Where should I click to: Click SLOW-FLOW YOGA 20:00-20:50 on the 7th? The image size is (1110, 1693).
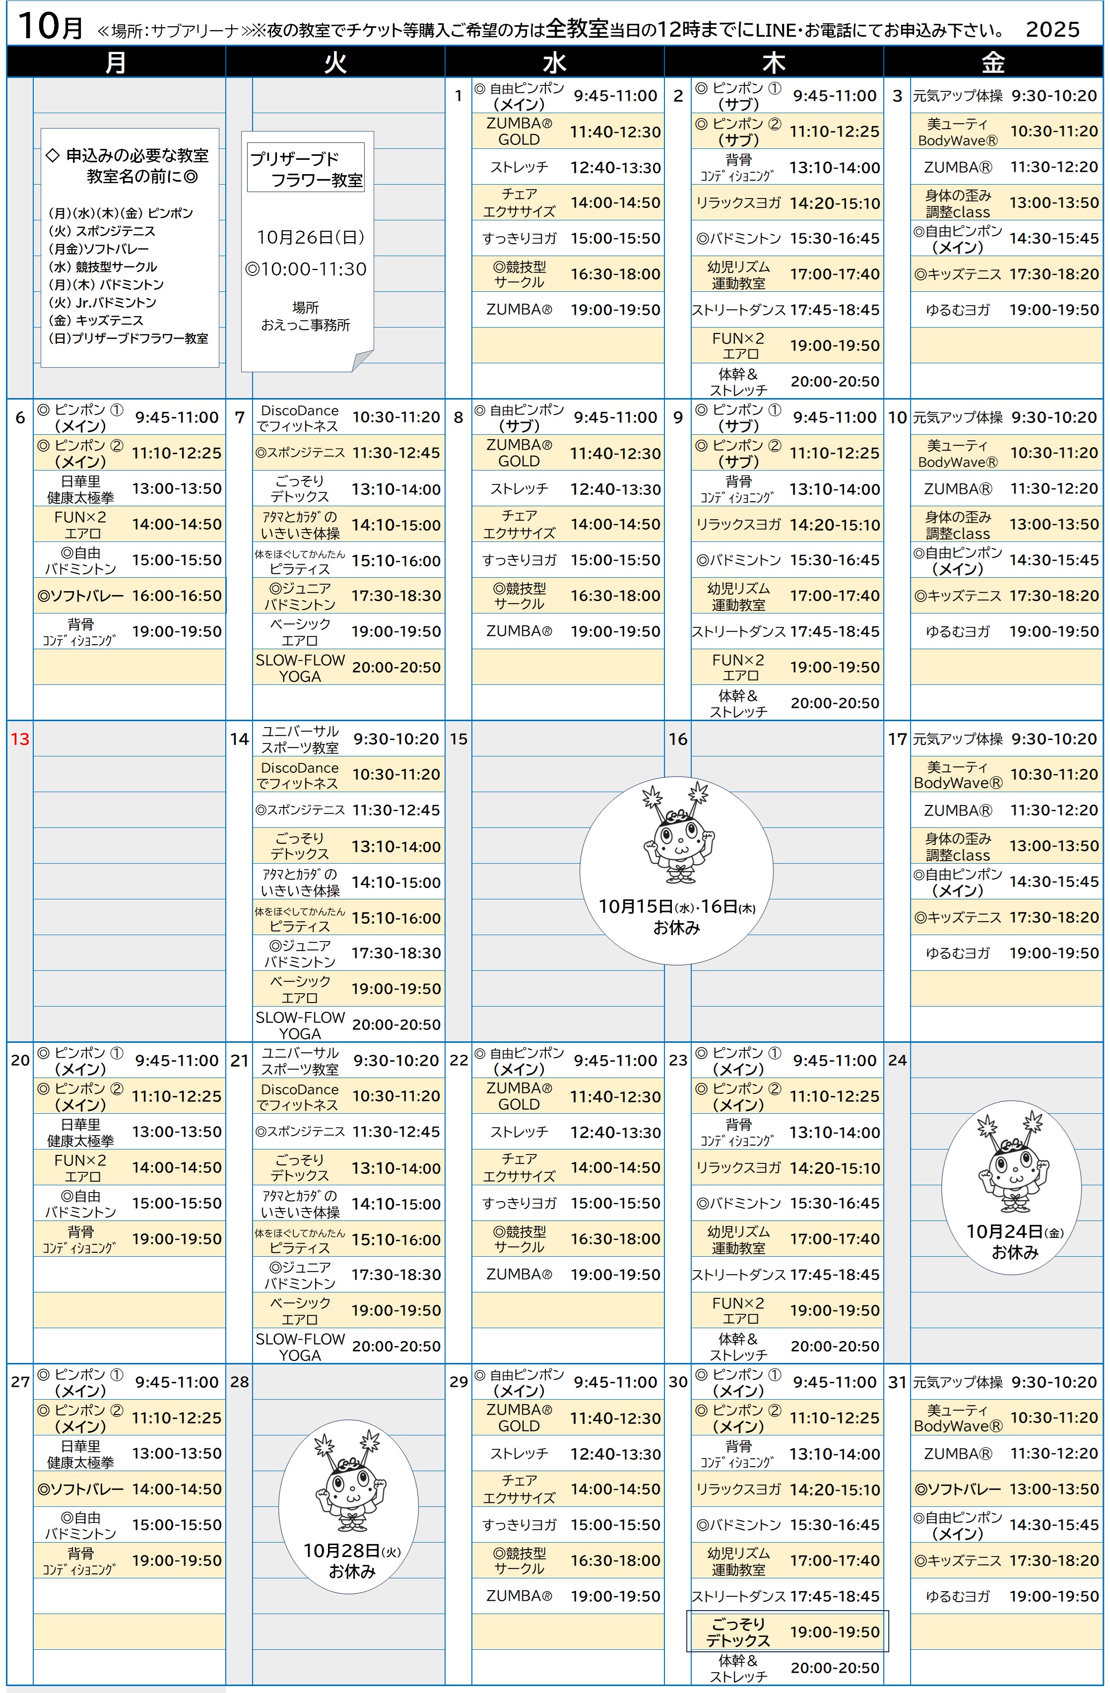(x=348, y=667)
